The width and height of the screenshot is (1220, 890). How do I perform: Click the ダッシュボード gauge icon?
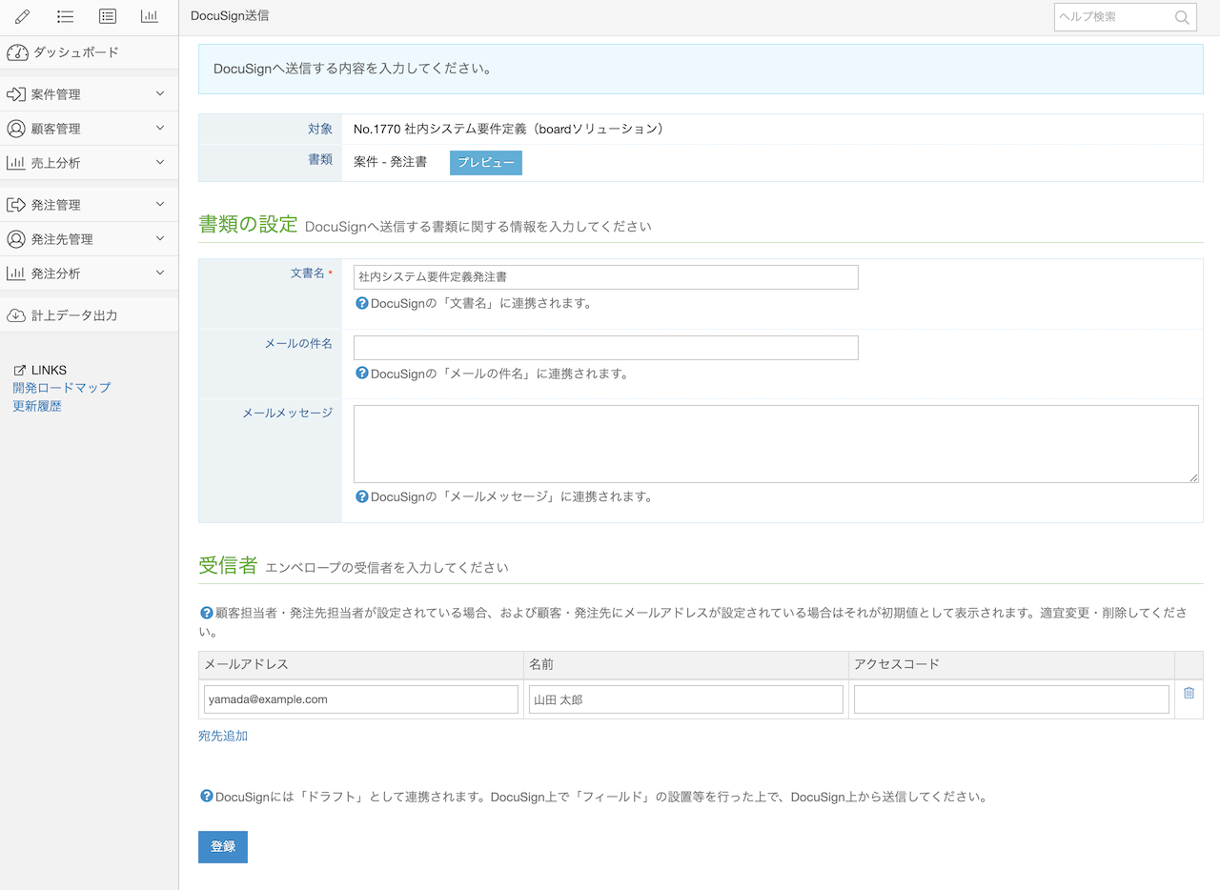[17, 52]
